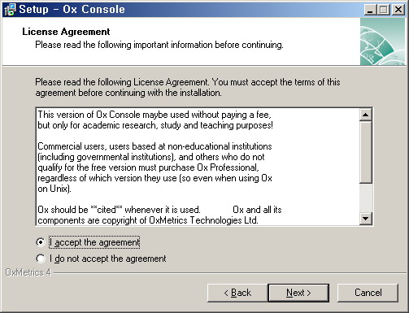This screenshot has width=409, height=313.
Task: Click the "License Agreement" bold heading
Action: [66, 32]
